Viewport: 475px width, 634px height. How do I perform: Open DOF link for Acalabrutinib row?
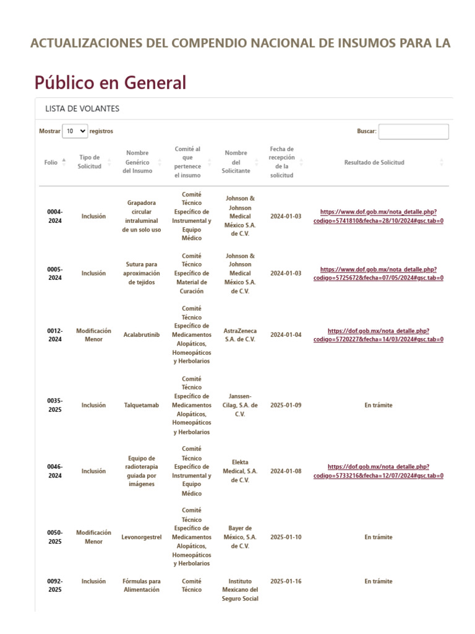pyautogui.click(x=378, y=335)
